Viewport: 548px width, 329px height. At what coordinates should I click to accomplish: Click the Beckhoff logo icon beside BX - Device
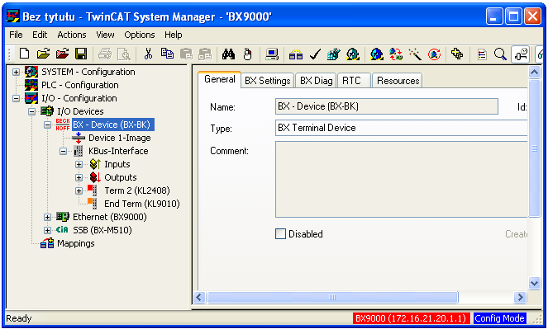coord(63,125)
